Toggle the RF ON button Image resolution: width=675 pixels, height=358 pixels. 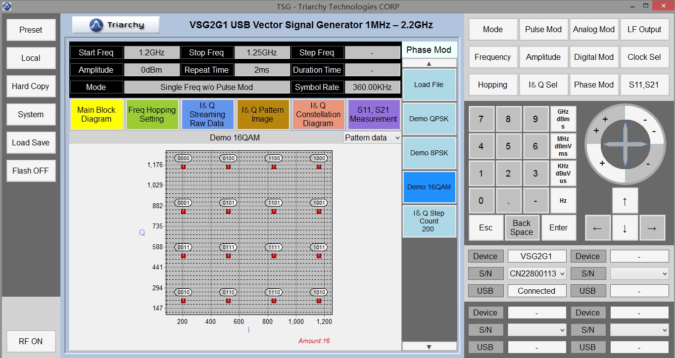pos(31,341)
